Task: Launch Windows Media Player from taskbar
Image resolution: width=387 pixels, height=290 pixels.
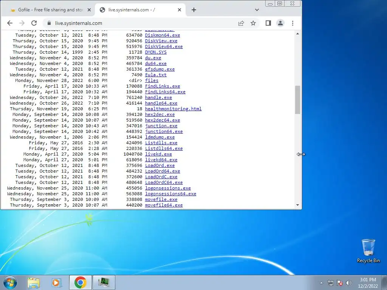Action: point(57,282)
